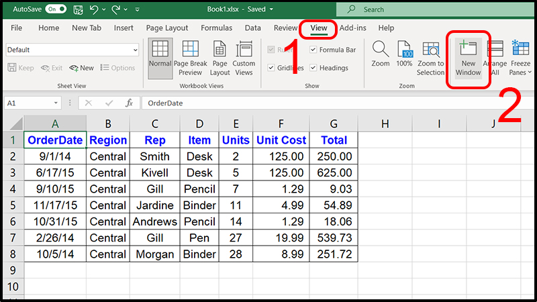Viewport: 537px width, 302px height.
Task: Click into the Search box
Action: pos(435,9)
